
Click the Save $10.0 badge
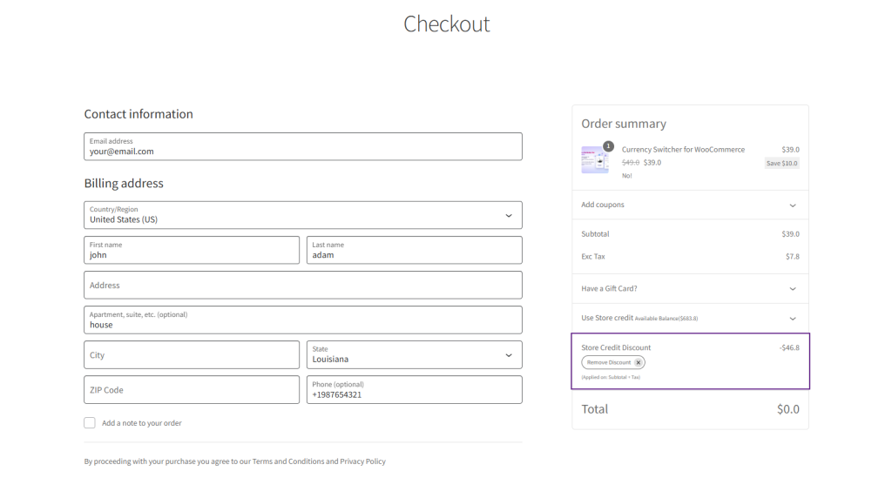(782, 163)
